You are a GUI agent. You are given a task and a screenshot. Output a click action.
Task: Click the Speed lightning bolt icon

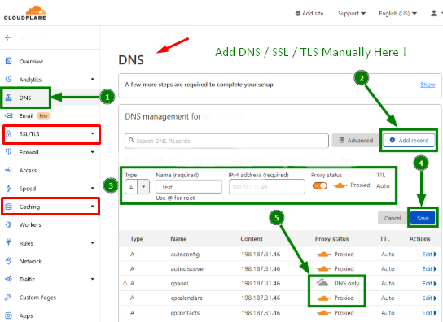coord(8,188)
